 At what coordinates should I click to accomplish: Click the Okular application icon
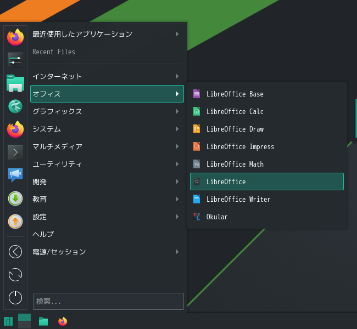click(197, 217)
